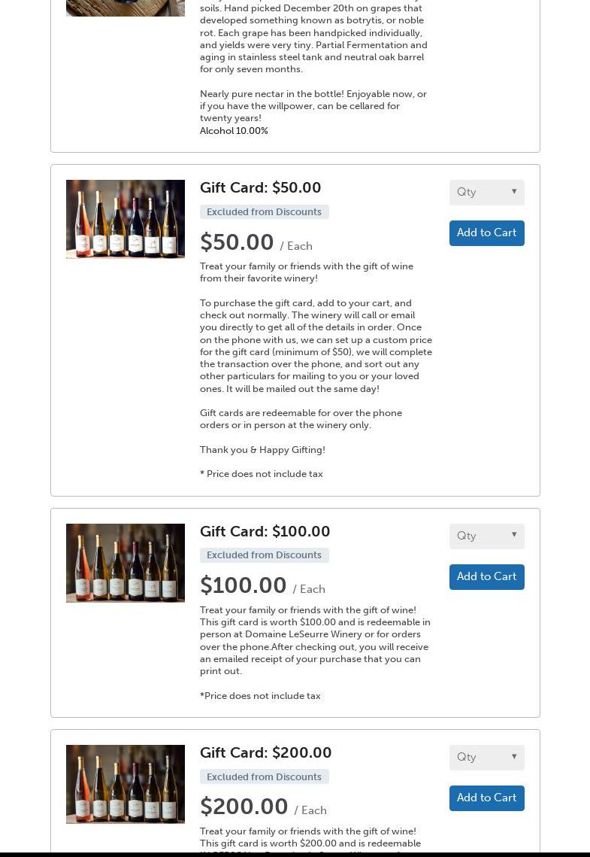Screen dimensions: 590x857
Task: Click the large $50.00 / Each price
Action: pyautogui.click(x=256, y=242)
